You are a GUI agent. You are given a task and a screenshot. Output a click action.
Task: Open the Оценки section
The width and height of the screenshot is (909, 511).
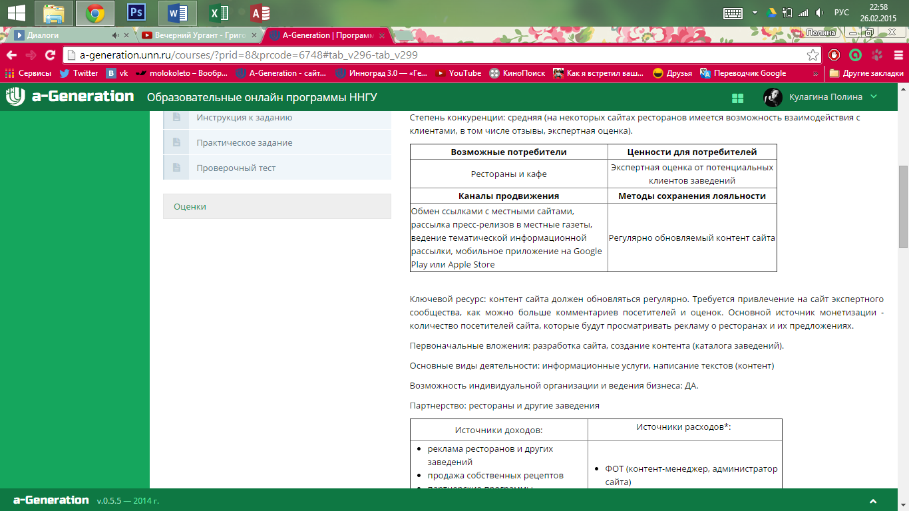[277, 206]
